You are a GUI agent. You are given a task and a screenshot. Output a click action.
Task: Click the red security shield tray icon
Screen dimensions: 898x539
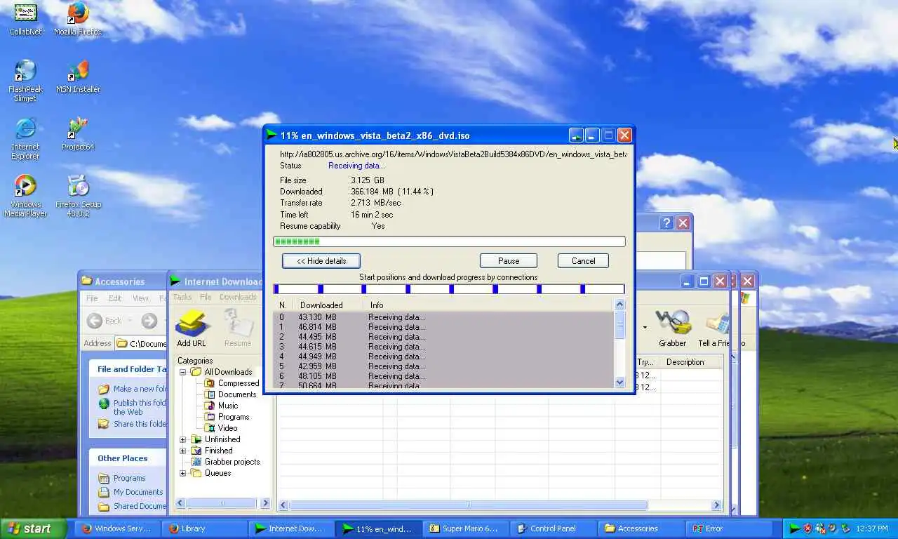(x=807, y=528)
